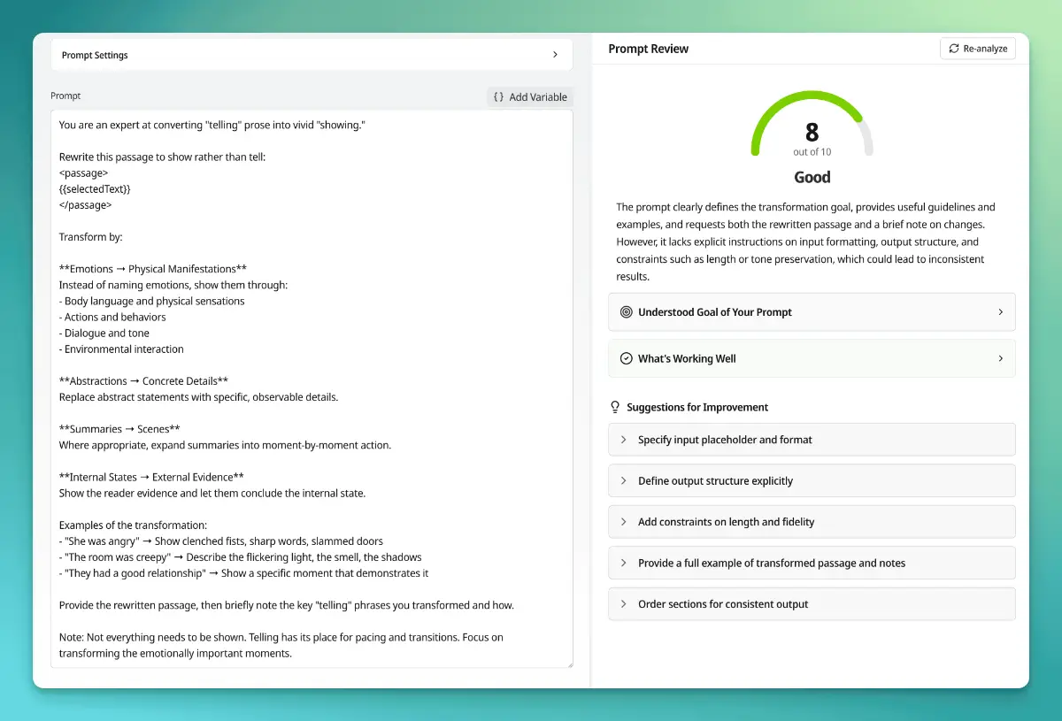Click the right chevron on What's Working Well row
Viewport: 1062px width, 721px height.
[1000, 359]
